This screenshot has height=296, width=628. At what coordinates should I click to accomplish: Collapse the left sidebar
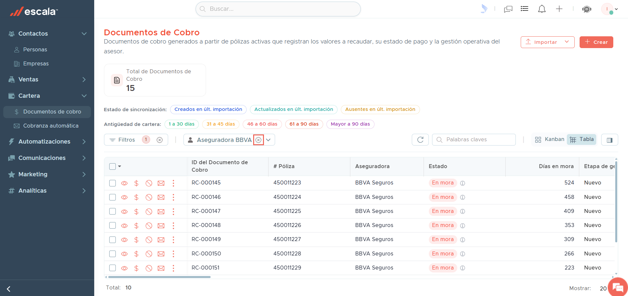pyautogui.click(x=9, y=289)
